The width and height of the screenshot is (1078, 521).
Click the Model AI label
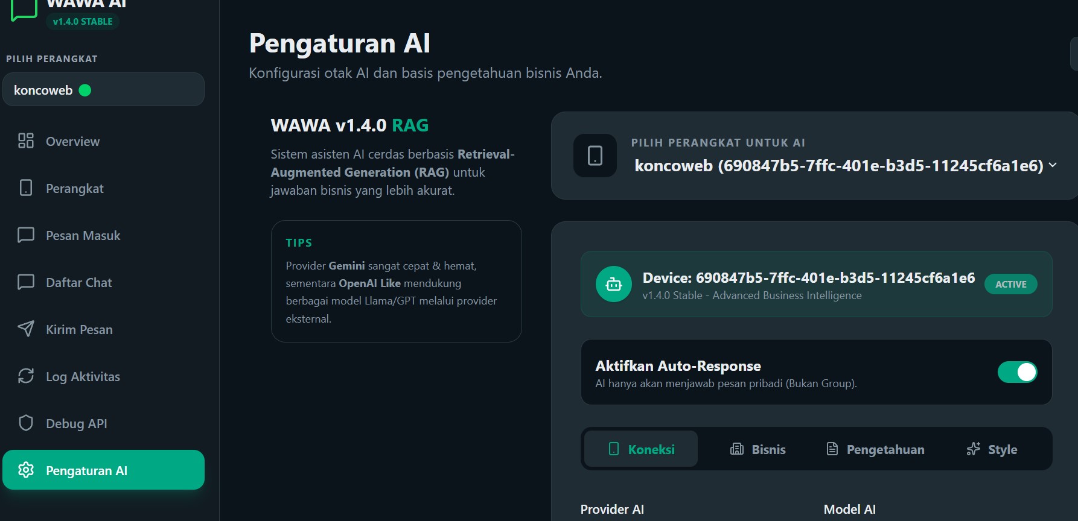tap(850, 510)
